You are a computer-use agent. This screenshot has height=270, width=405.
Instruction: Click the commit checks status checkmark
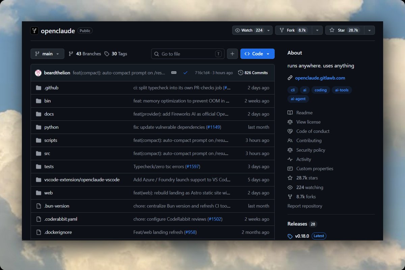[x=185, y=73]
